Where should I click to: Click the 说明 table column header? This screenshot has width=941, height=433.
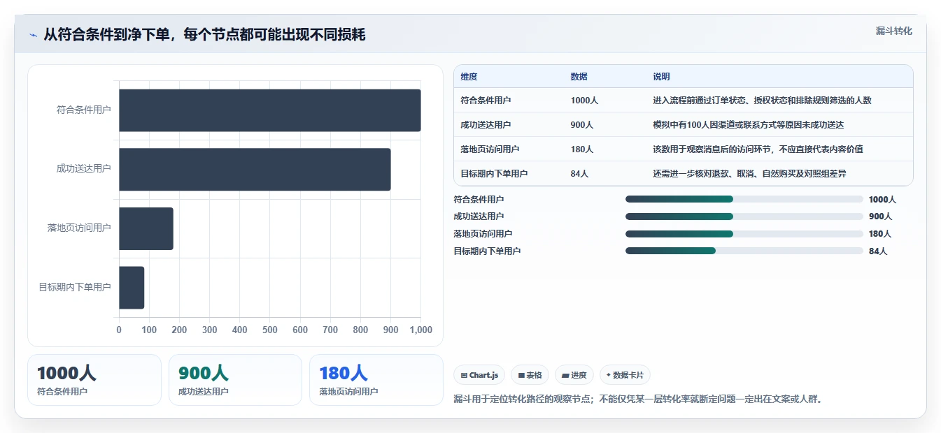tap(661, 77)
